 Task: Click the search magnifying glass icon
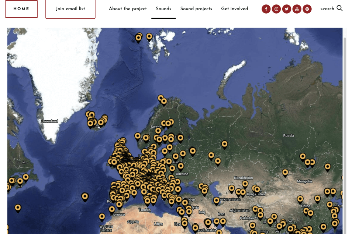[340, 8]
